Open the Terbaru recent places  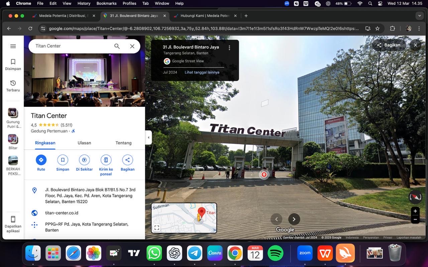click(x=13, y=86)
